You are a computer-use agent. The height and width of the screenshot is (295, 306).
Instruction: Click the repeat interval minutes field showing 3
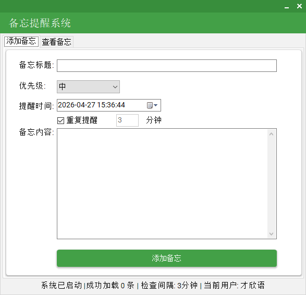pyautogui.click(x=127, y=120)
